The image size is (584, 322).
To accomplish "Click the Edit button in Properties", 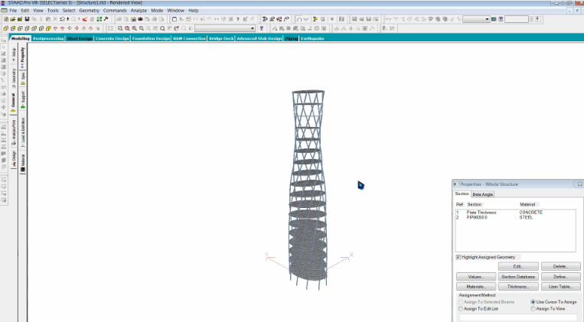I will pos(518,266).
